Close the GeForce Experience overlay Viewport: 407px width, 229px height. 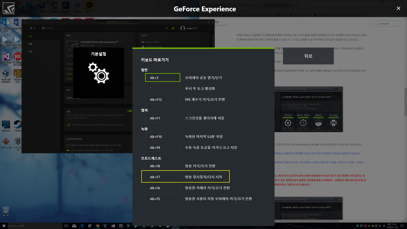[398, 8]
